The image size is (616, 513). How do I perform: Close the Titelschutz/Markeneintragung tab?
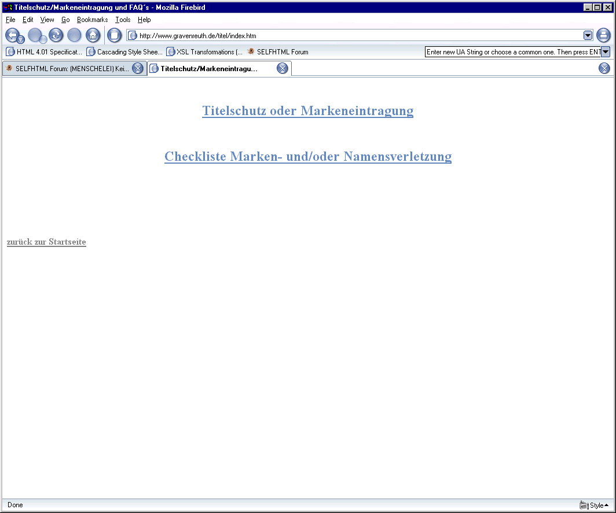[283, 68]
